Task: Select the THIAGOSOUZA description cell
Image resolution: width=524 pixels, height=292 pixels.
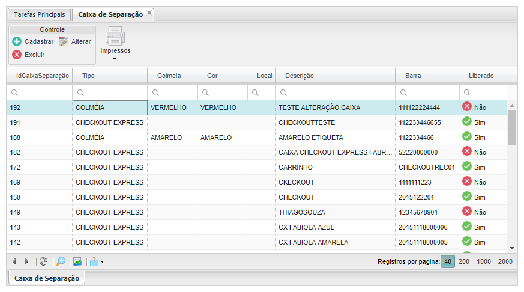Action: tap(335, 213)
